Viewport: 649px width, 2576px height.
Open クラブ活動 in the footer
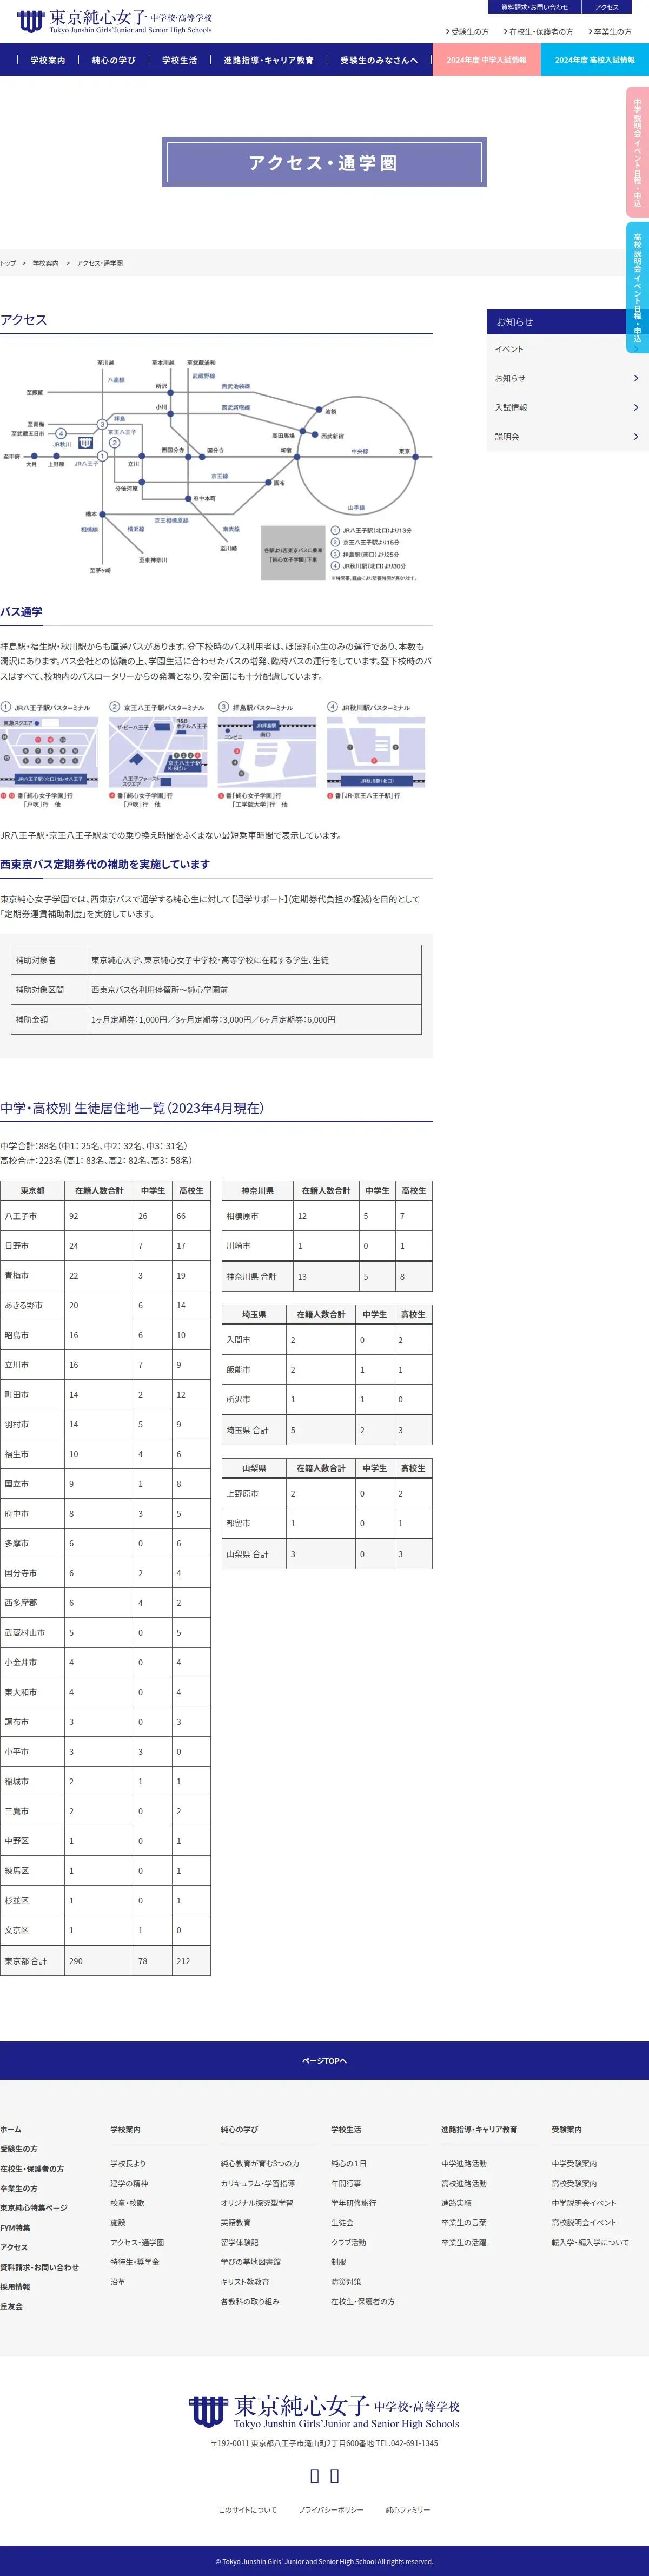(349, 2242)
